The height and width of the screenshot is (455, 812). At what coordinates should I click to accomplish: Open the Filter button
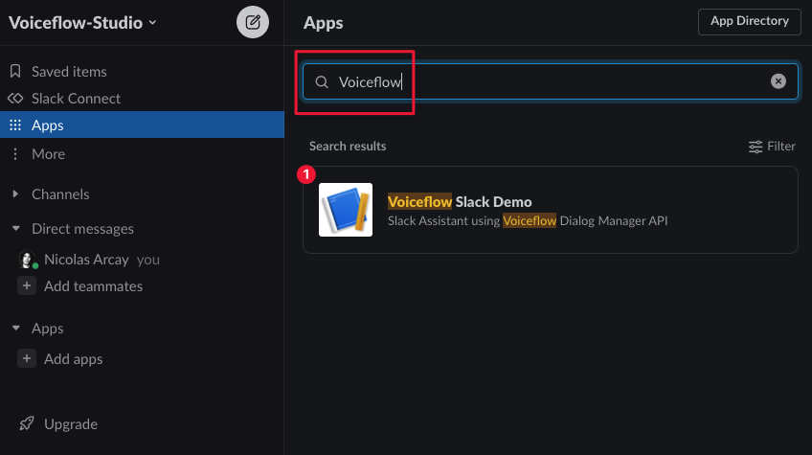(772, 147)
